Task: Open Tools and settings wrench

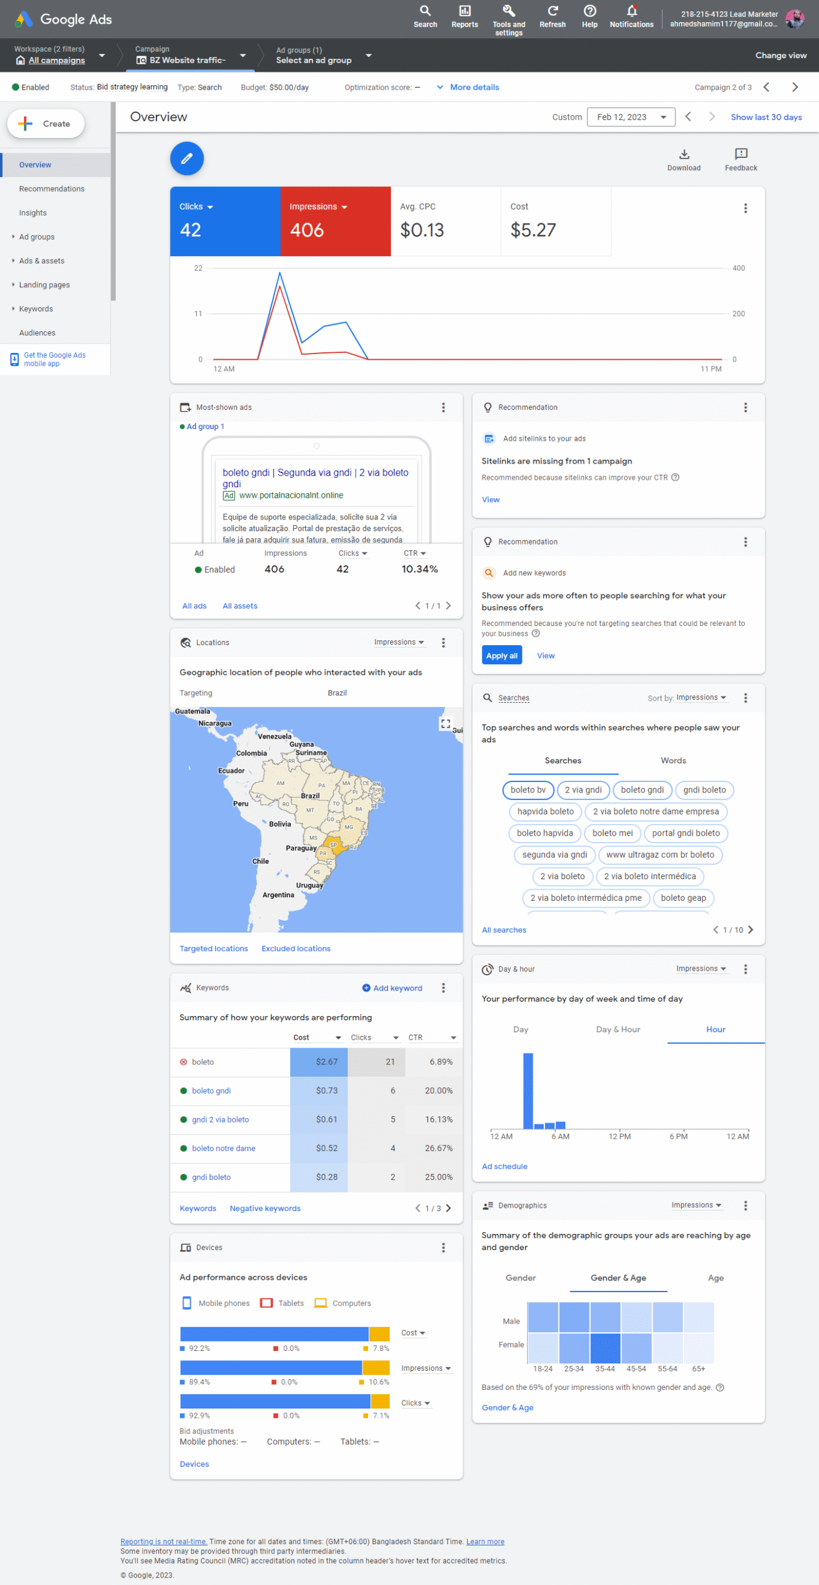Action: 508,11
